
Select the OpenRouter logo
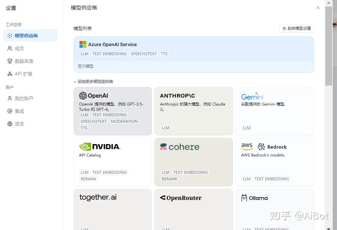point(181,198)
